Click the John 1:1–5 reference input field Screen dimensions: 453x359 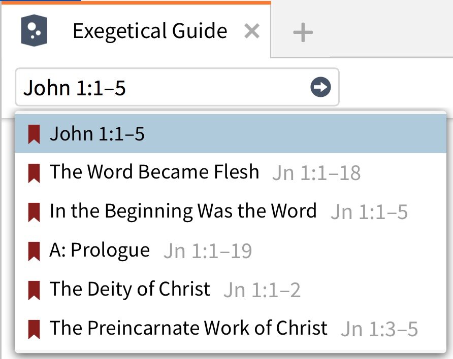(x=163, y=88)
